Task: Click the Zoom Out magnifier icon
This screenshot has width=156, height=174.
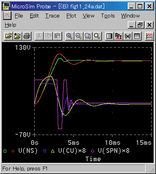Action: pos(79,36)
